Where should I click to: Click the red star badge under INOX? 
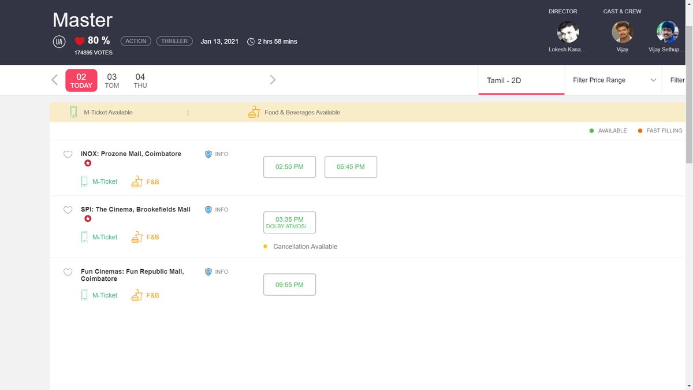click(88, 164)
